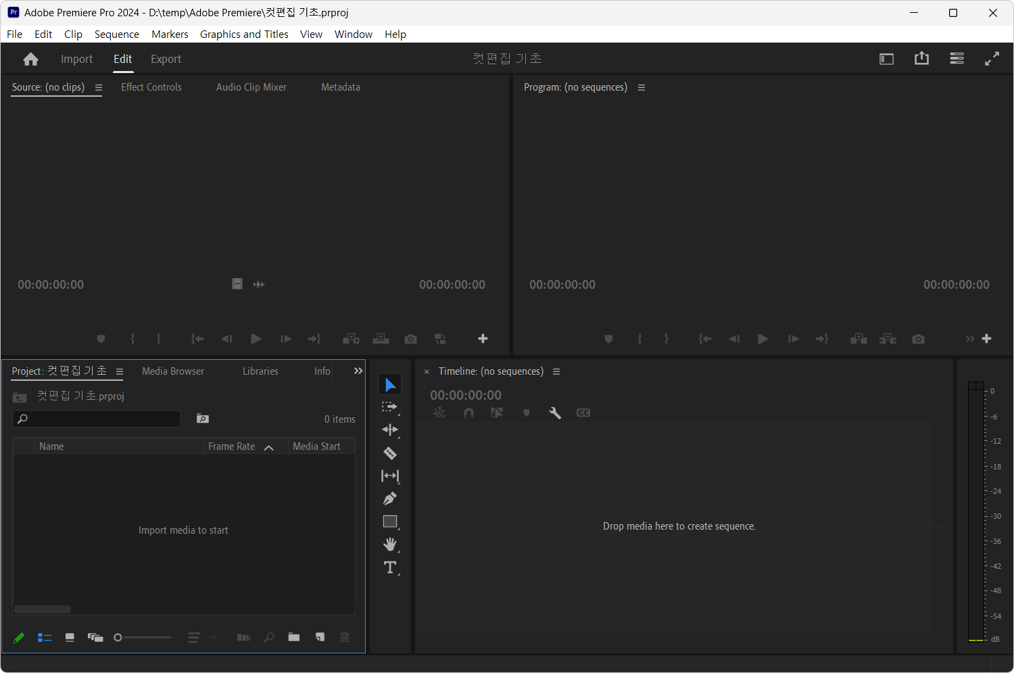
Task: Switch to Media Browser tab
Action: click(173, 371)
